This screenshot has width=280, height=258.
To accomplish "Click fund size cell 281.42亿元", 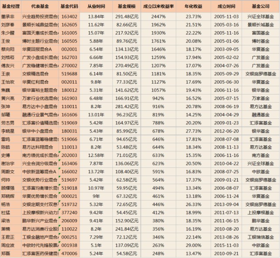I will (126, 107).
